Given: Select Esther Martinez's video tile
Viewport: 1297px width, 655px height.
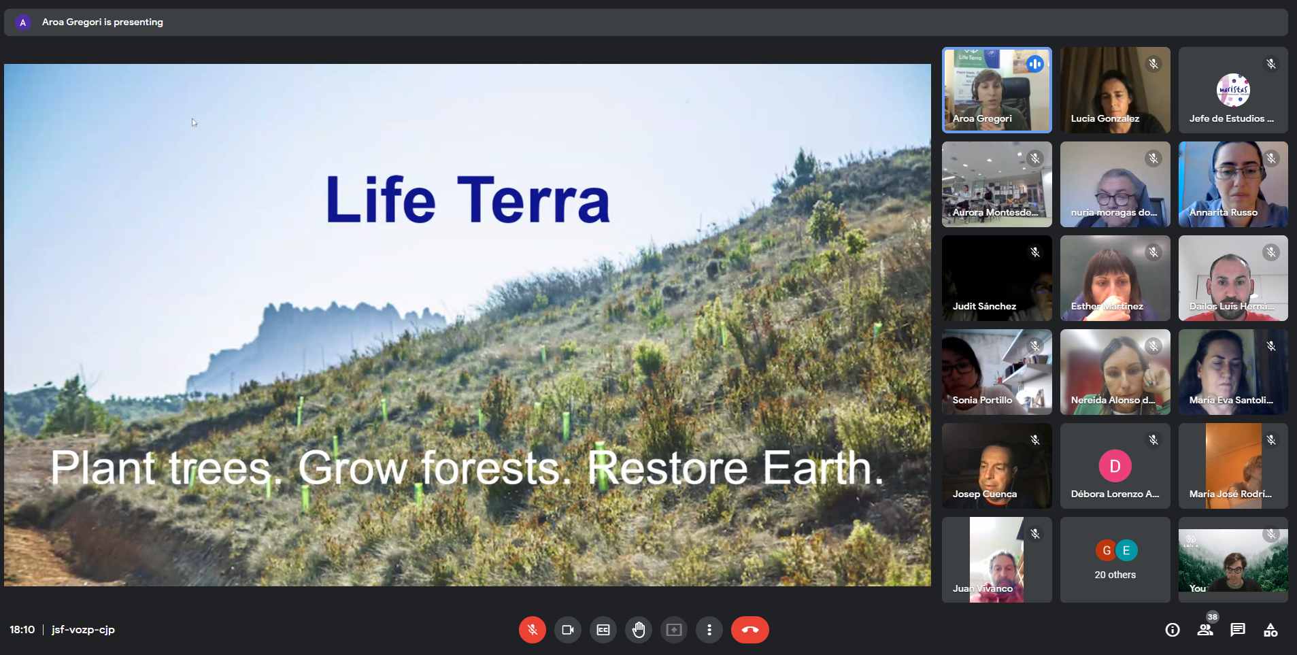Looking at the screenshot, I should pos(1115,278).
